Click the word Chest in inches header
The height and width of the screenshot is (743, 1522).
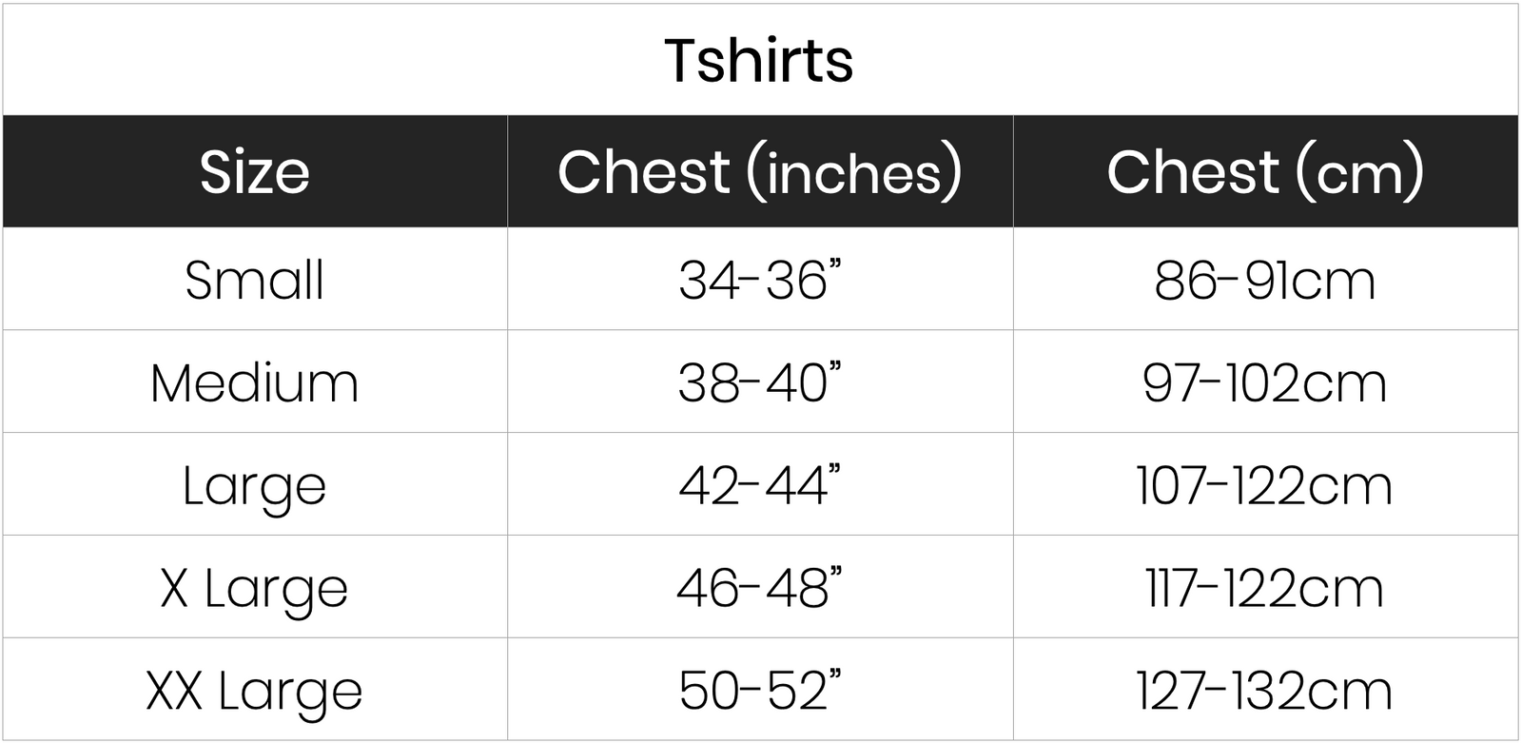click(643, 171)
